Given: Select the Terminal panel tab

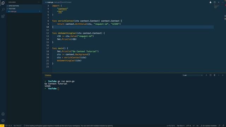Looking at the screenshot, I should click(48, 75).
